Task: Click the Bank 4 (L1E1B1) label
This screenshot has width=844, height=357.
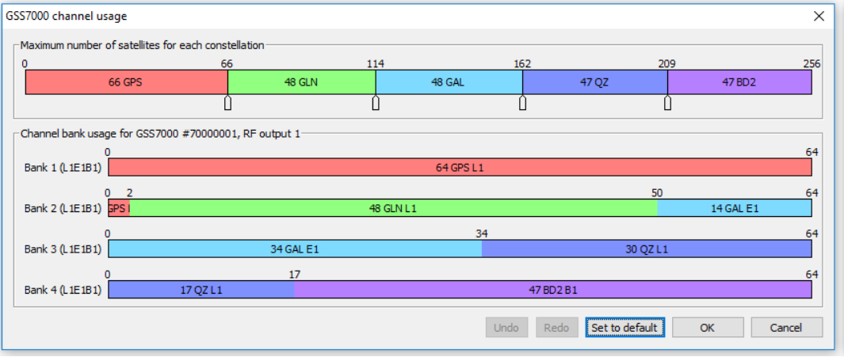Action: (63, 290)
